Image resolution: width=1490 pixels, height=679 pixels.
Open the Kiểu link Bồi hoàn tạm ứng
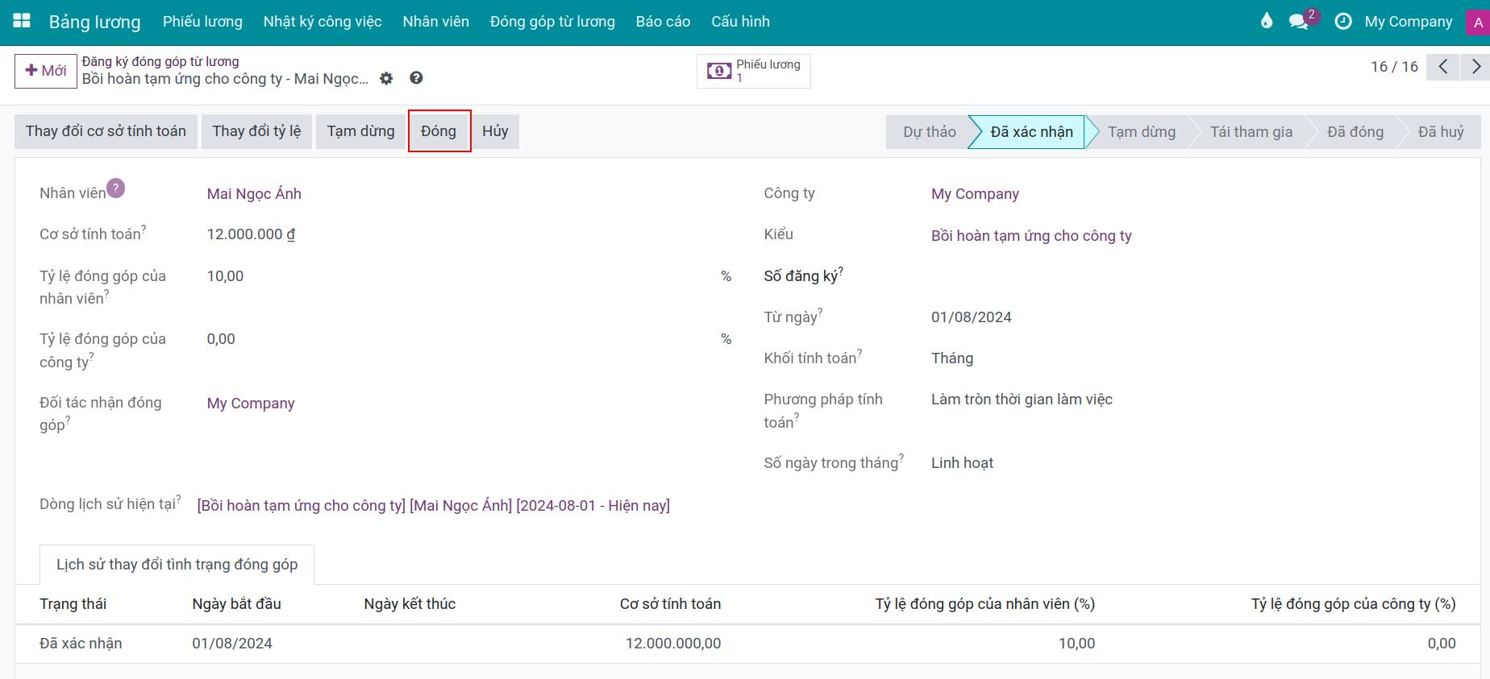(1031, 236)
